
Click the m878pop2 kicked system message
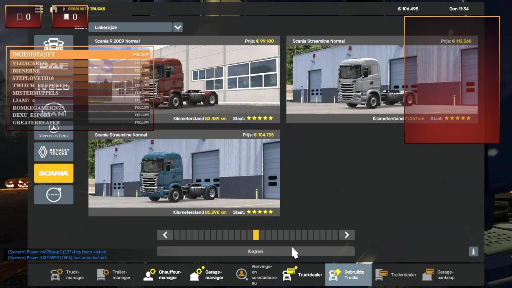click(x=58, y=252)
